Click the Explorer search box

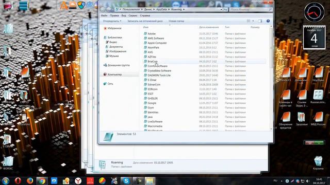click(x=251, y=9)
